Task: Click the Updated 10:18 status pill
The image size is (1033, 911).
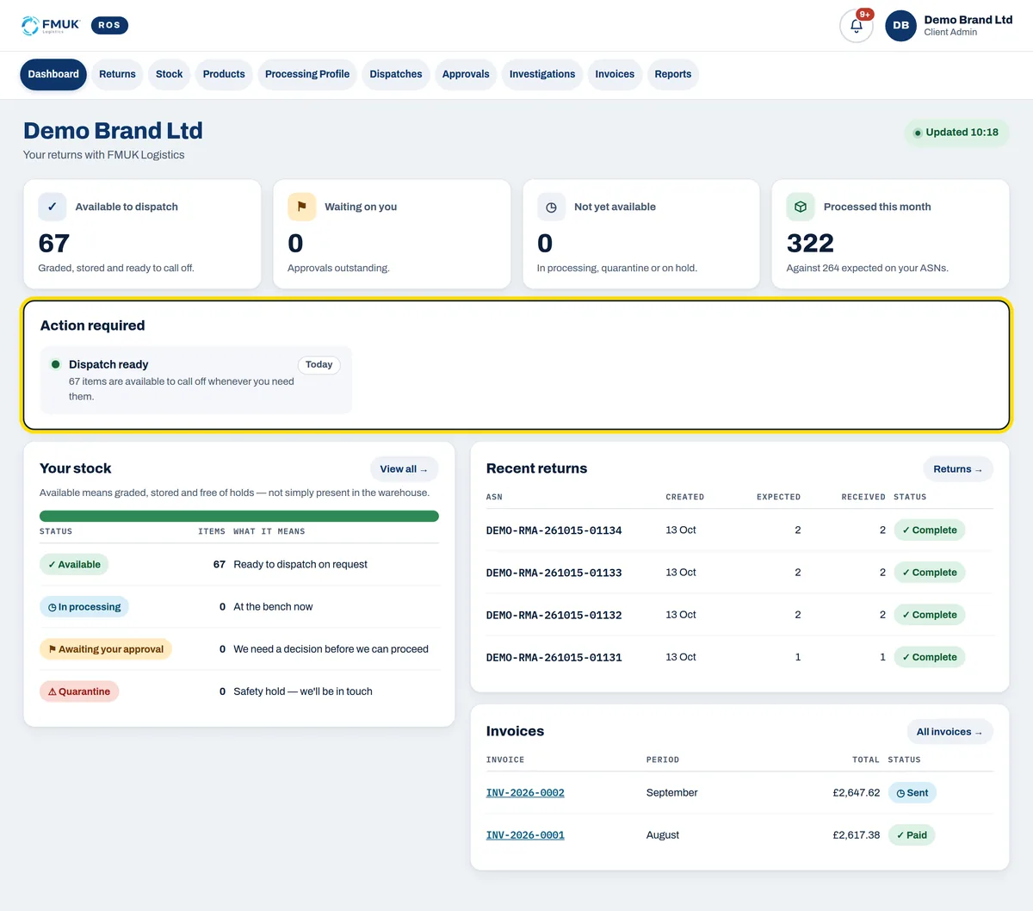Action: click(956, 133)
